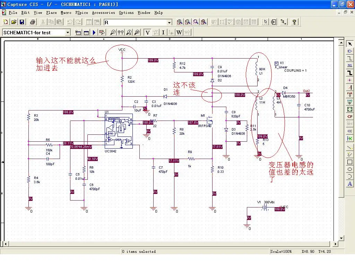Select the UC3842 U1 chip on schematic

pyautogui.click(x=119, y=131)
